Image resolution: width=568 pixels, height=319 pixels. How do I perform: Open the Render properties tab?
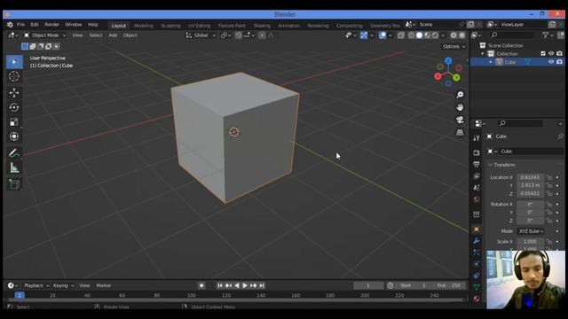(x=477, y=153)
